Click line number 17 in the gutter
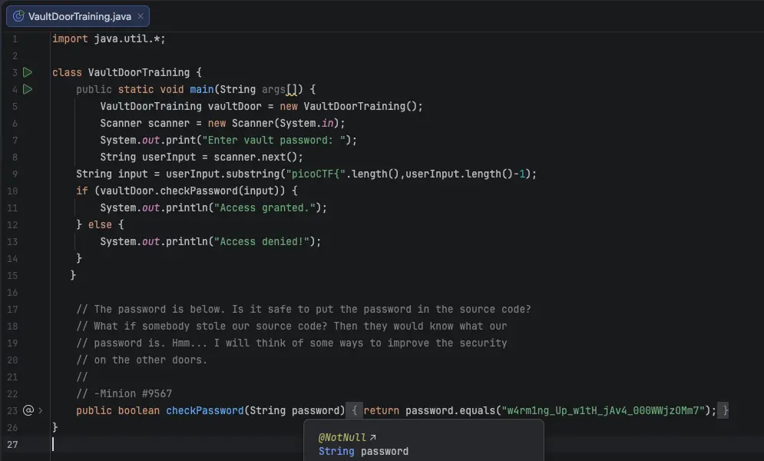The image size is (764, 461). tap(12, 309)
